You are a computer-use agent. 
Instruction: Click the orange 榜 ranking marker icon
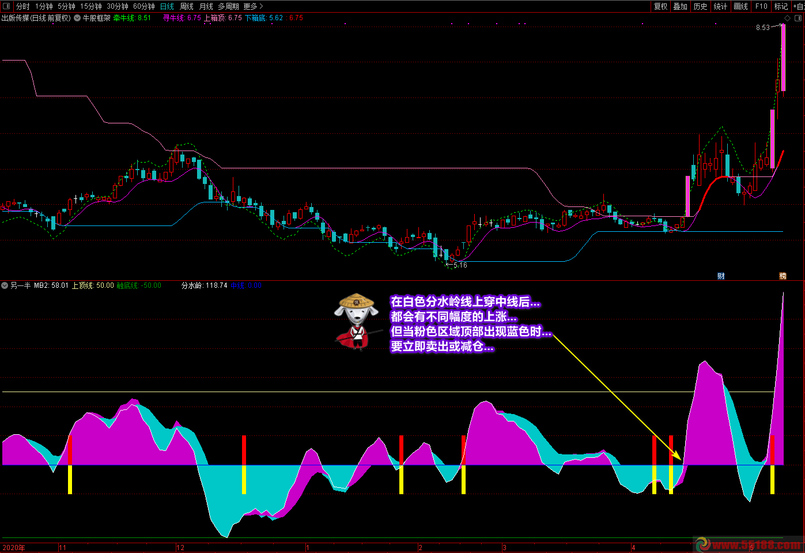pos(783,276)
